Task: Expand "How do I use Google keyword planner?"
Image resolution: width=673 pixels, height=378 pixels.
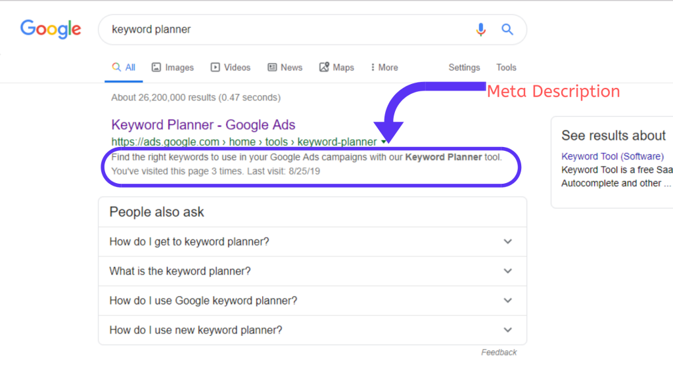Action: coord(312,301)
